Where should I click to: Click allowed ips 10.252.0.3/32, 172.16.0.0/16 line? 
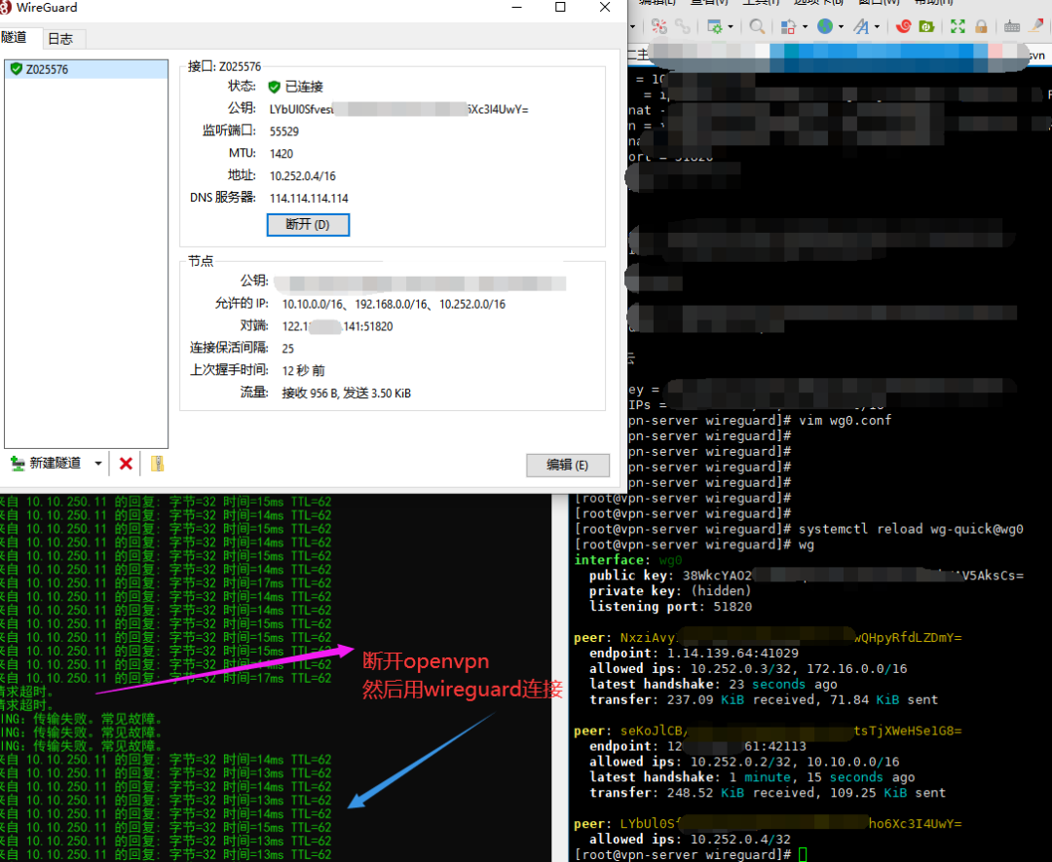(748, 669)
